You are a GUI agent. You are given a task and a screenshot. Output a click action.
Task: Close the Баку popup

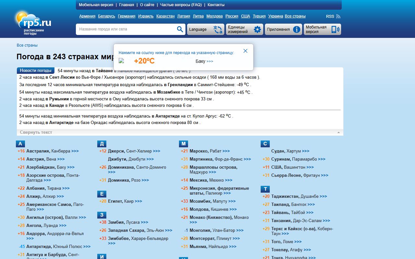(245, 51)
